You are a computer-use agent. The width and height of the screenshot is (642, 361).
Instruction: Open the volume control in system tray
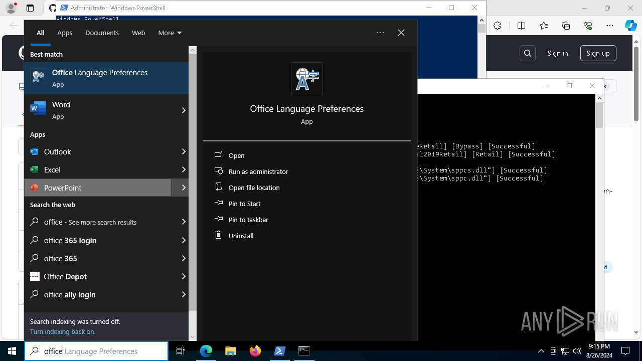(x=577, y=351)
